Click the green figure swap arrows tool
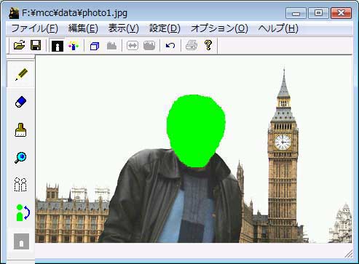The width and height of the screenshot is (359, 264). point(23,213)
